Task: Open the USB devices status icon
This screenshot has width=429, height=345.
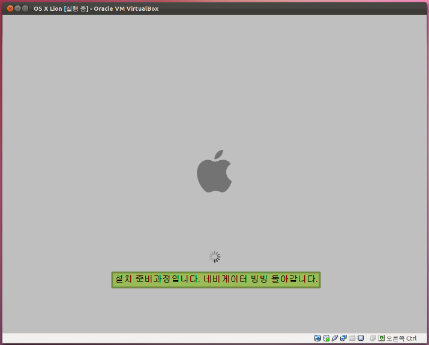Action: point(335,338)
